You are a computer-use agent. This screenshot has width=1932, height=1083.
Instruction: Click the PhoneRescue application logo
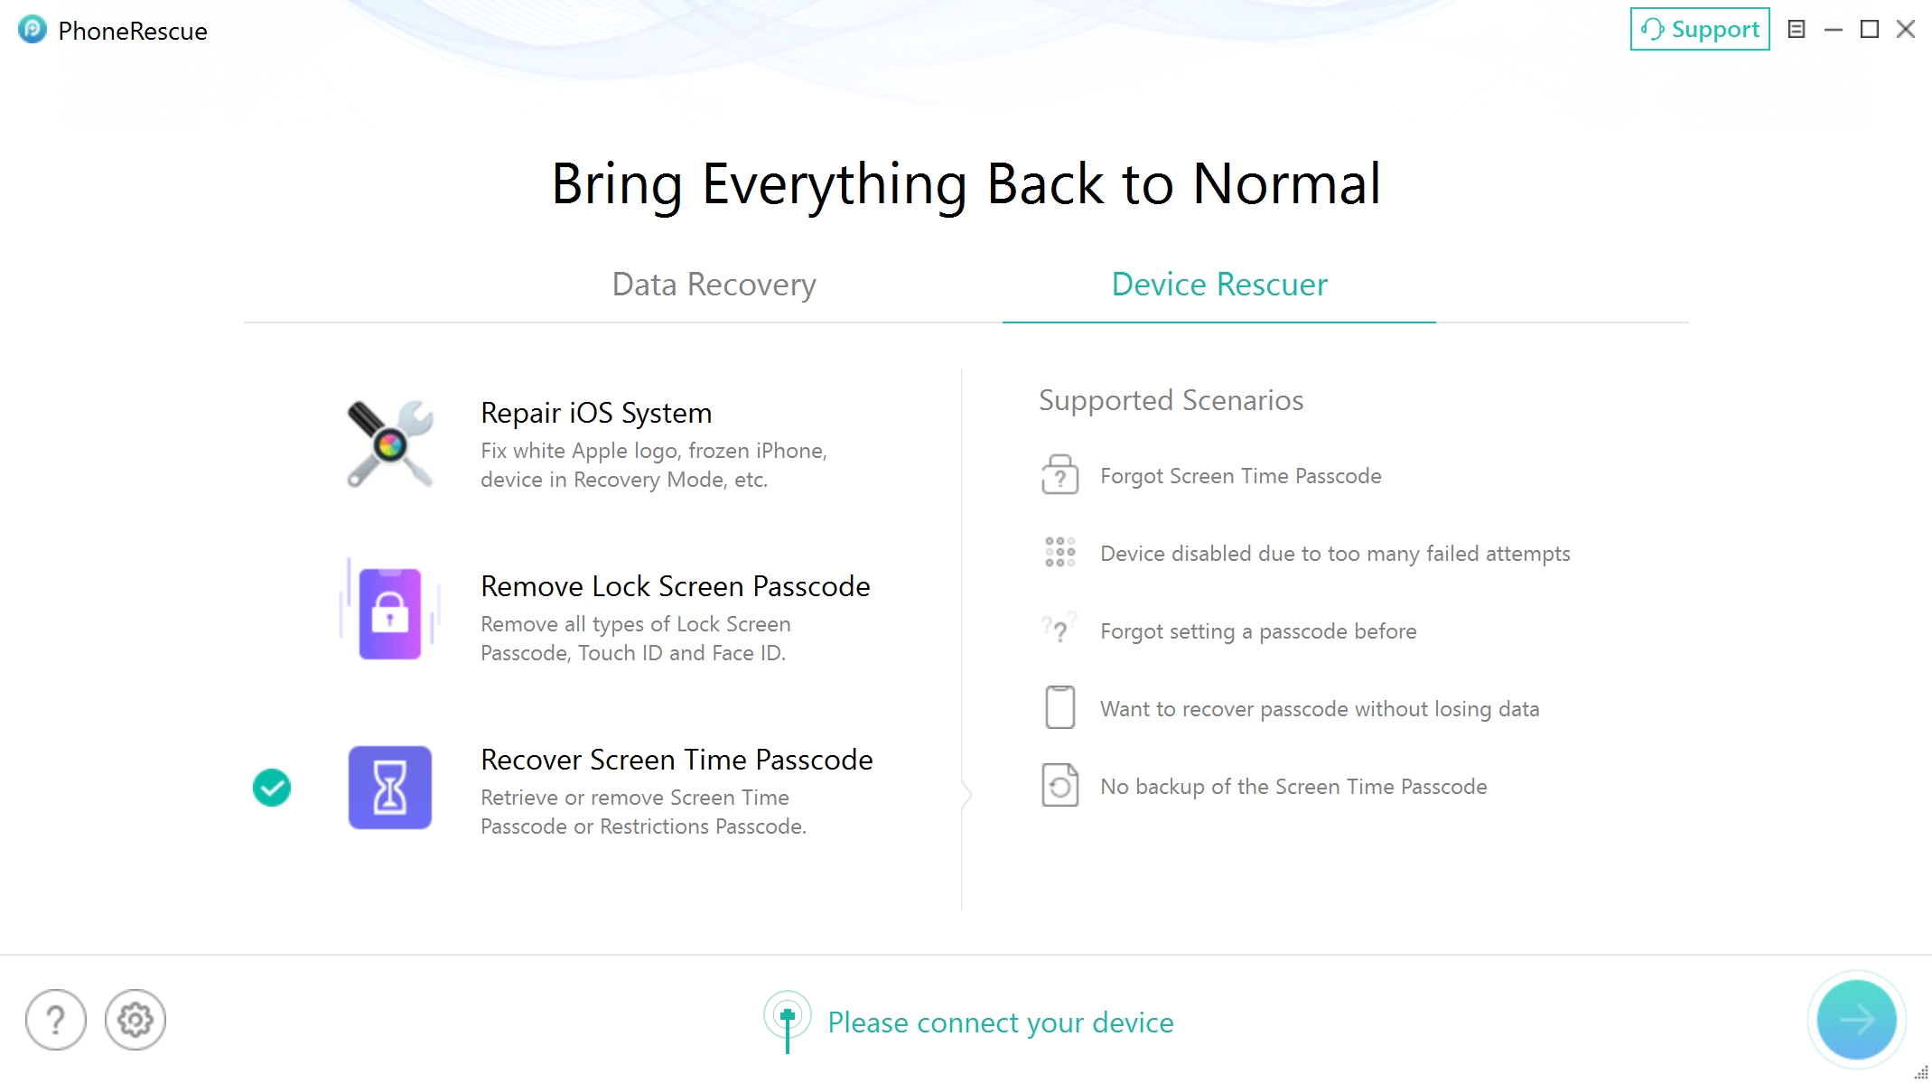tap(29, 29)
